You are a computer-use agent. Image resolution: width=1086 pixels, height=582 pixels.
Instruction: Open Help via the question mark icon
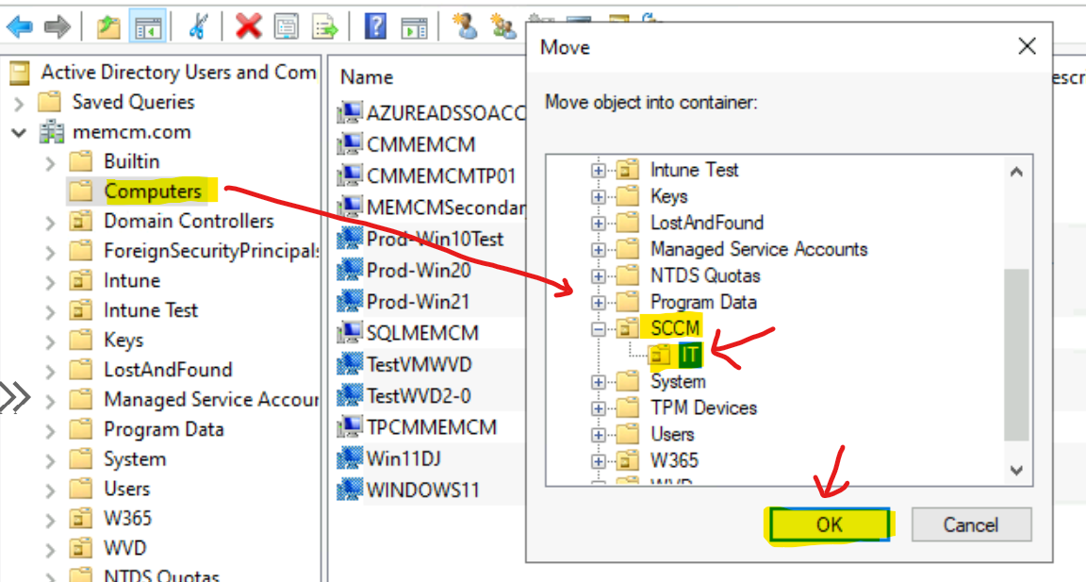click(x=375, y=26)
